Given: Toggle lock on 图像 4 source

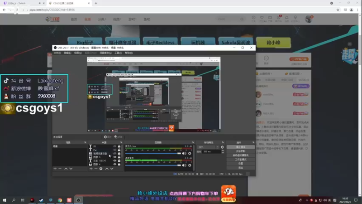Looking at the screenshot, I should point(119,164).
